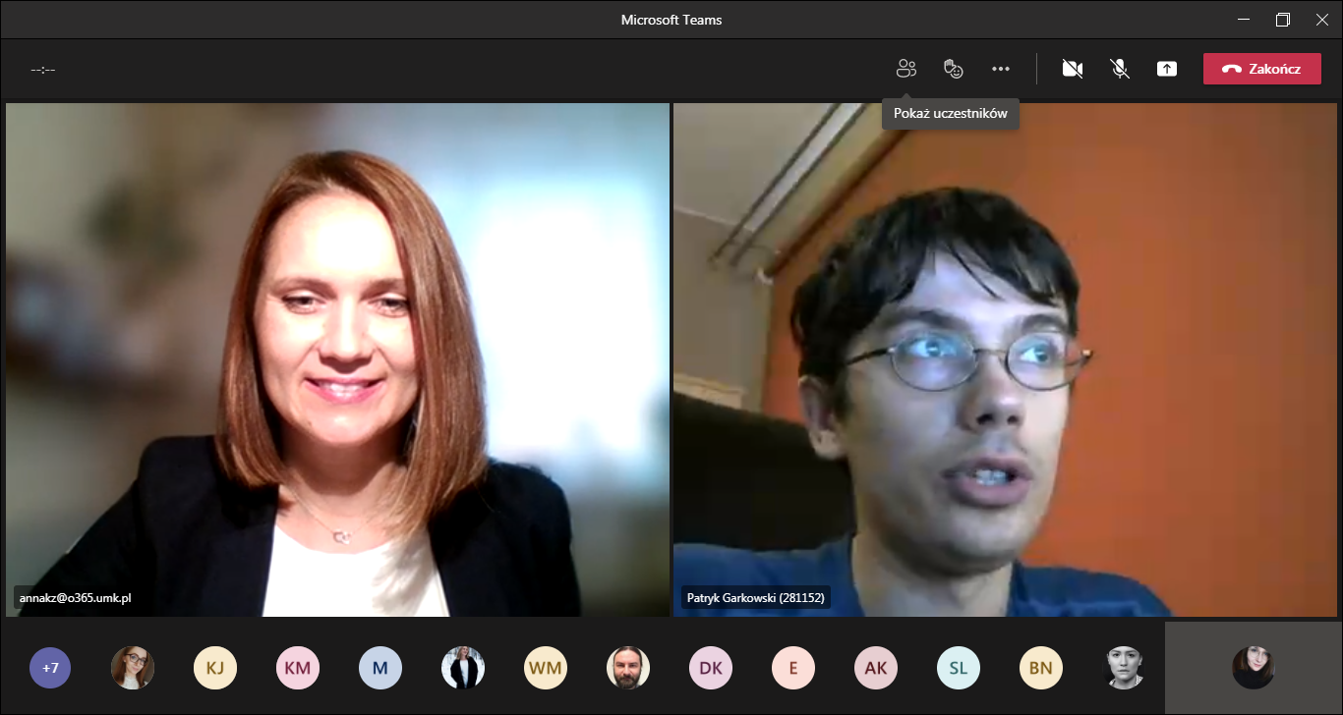
Task: Select the KJ participant avatar
Action: 215,668
